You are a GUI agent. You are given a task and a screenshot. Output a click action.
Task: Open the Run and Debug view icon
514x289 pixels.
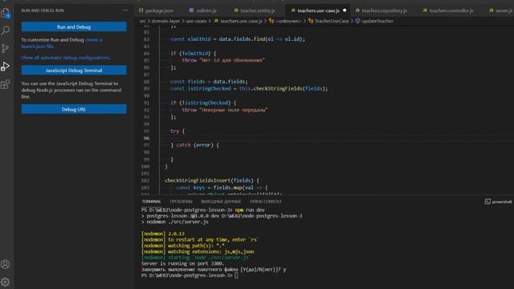tap(6, 66)
